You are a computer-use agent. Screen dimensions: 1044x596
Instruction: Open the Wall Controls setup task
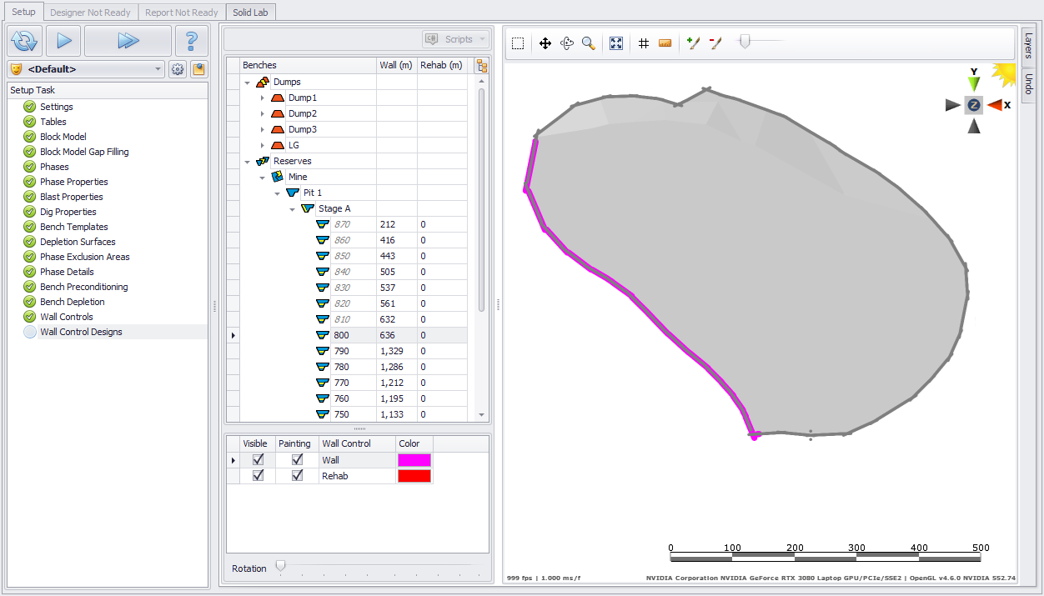click(67, 317)
